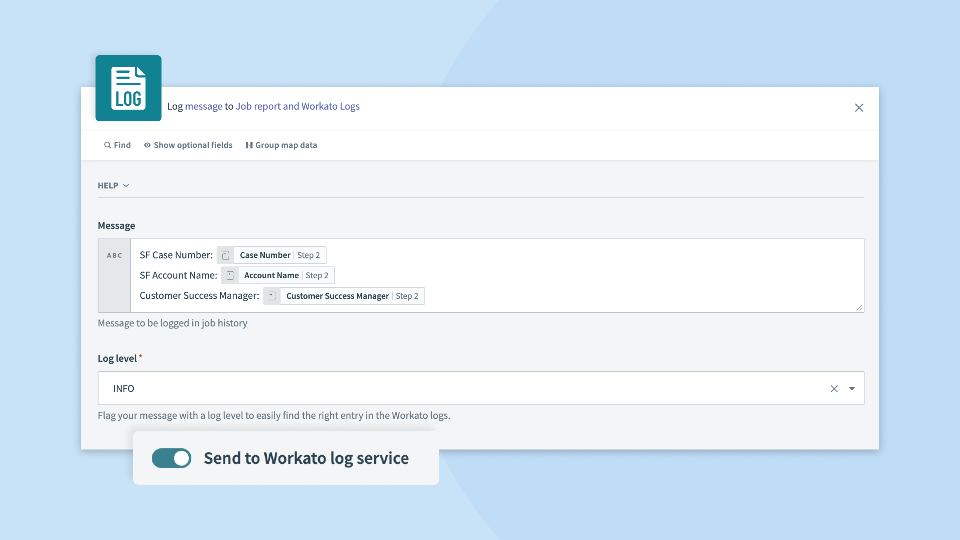Click the Group map data option
The height and width of the screenshot is (540, 960).
click(286, 145)
